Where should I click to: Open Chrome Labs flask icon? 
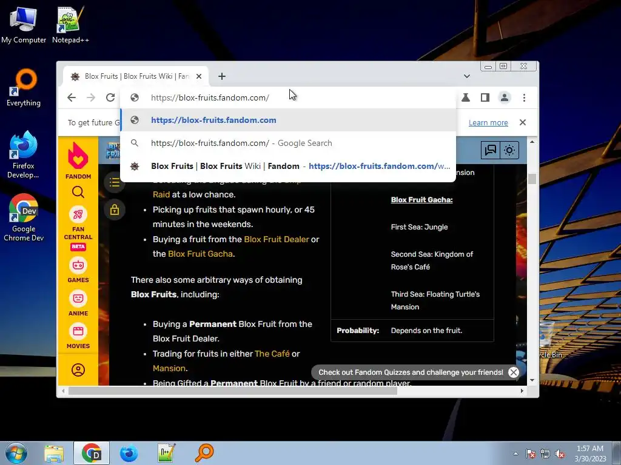coord(465,97)
